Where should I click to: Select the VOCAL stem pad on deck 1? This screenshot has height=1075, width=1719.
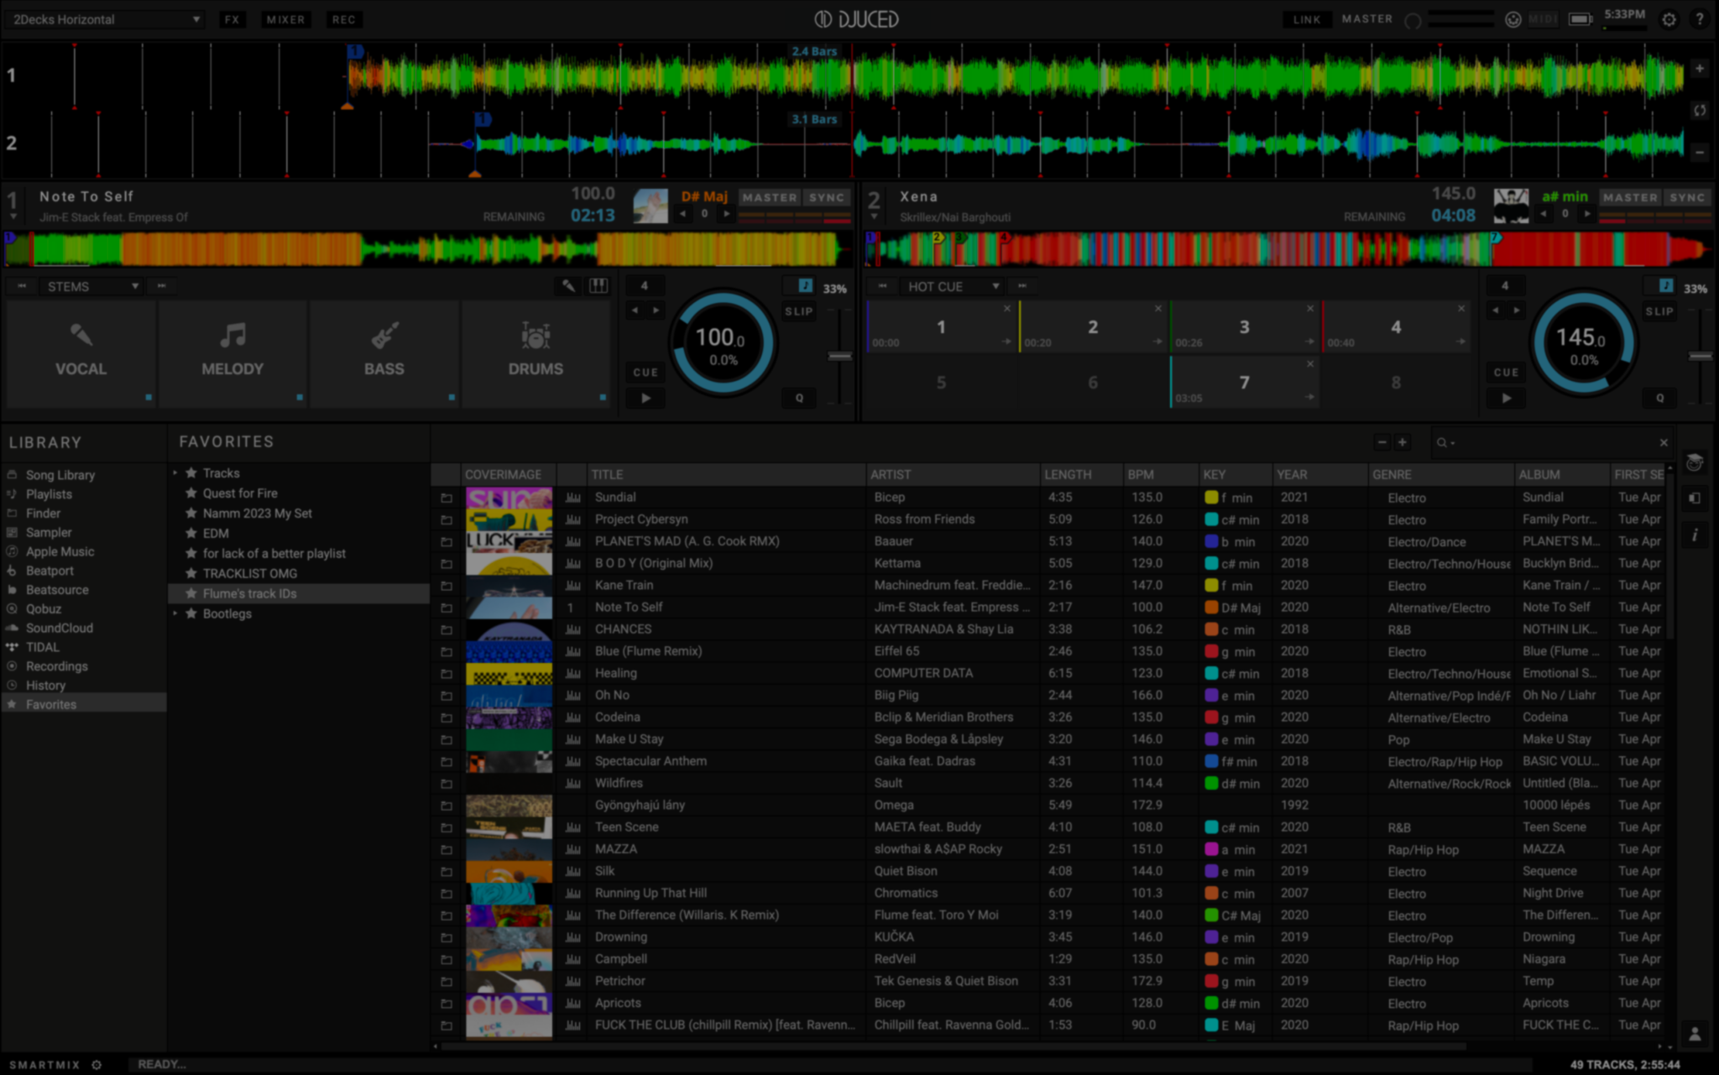point(81,352)
